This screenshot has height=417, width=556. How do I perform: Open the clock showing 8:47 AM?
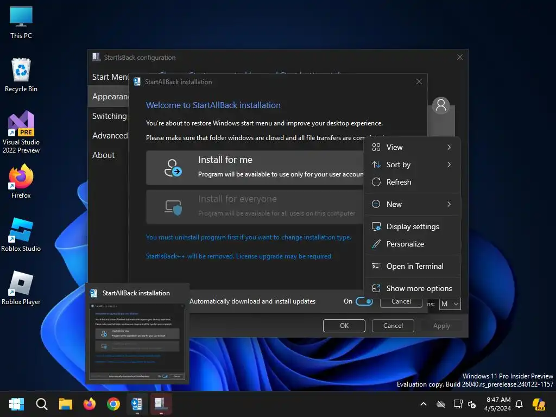497,404
